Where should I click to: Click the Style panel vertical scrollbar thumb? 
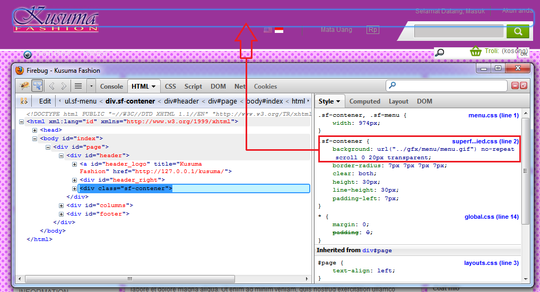point(526,171)
